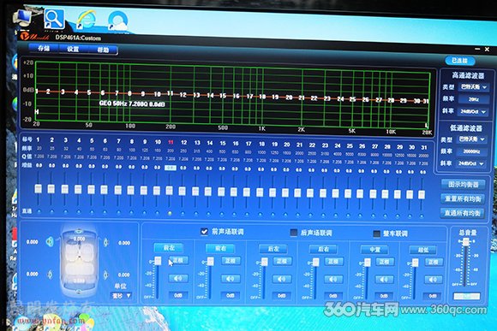Screen dimensions: 497x331
Task: Check the 后声场联调 rear stage link checkbox
Action: pyautogui.click(x=294, y=233)
